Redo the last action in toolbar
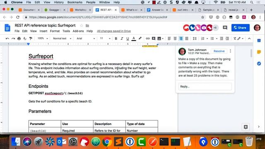 coord(13,38)
